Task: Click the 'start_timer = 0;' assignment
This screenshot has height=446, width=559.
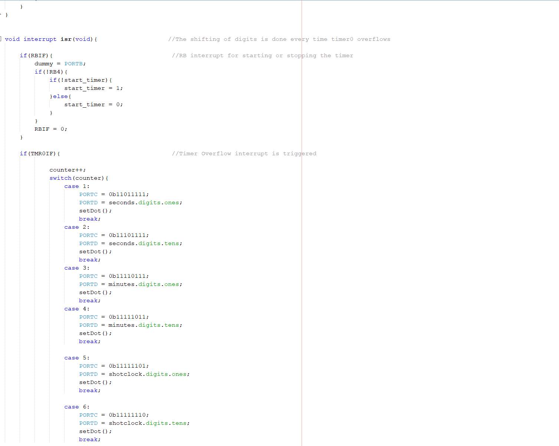Action: click(x=93, y=104)
